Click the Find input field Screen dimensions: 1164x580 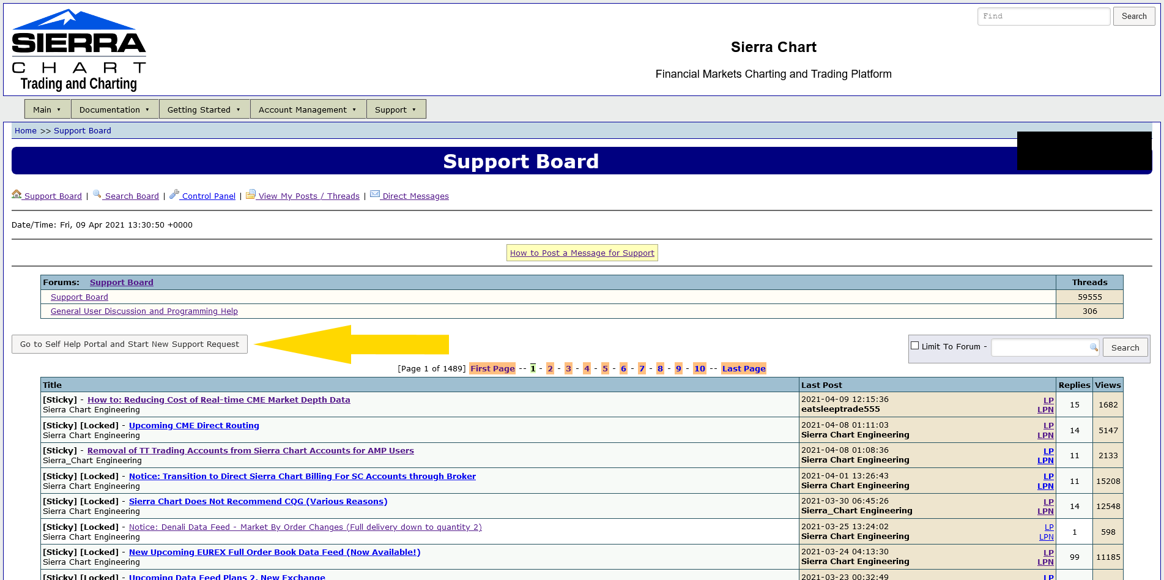click(x=1044, y=17)
